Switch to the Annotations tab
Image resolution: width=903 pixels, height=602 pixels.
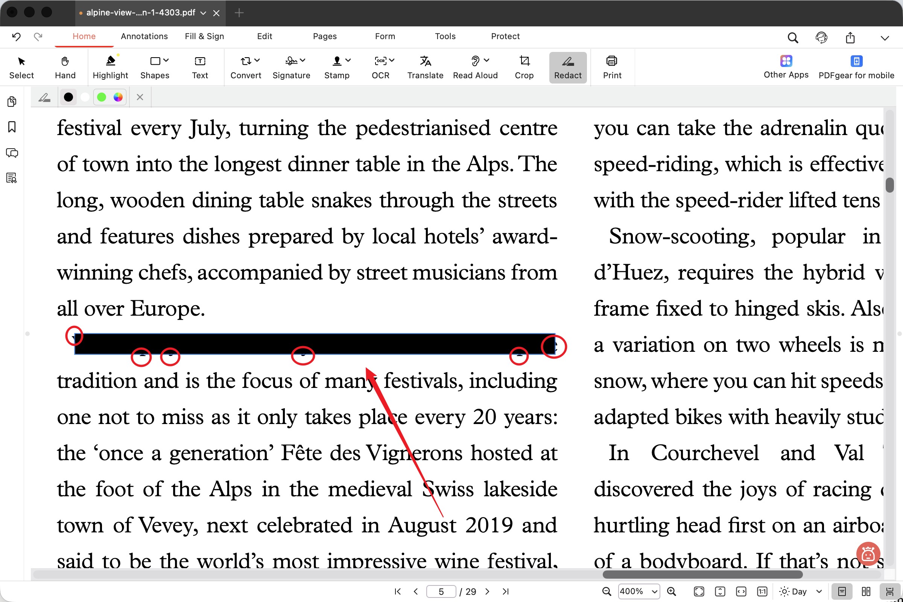[144, 36]
